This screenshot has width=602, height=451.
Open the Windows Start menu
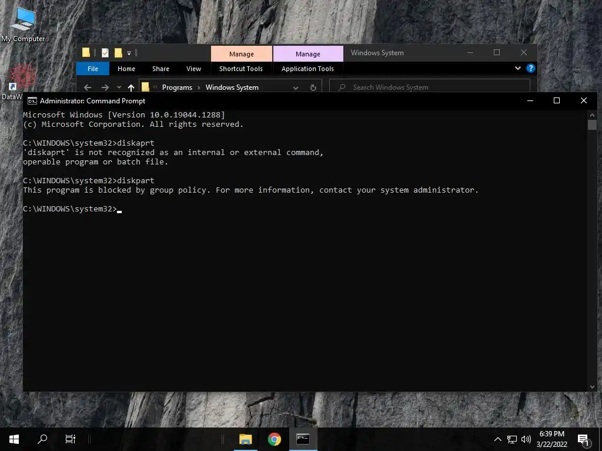click(14, 439)
